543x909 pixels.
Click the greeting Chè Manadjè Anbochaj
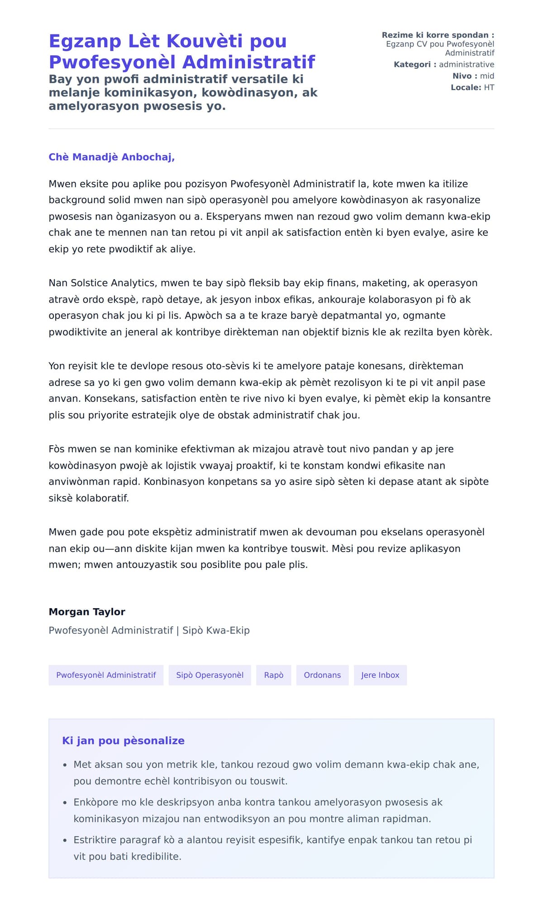[x=112, y=157]
